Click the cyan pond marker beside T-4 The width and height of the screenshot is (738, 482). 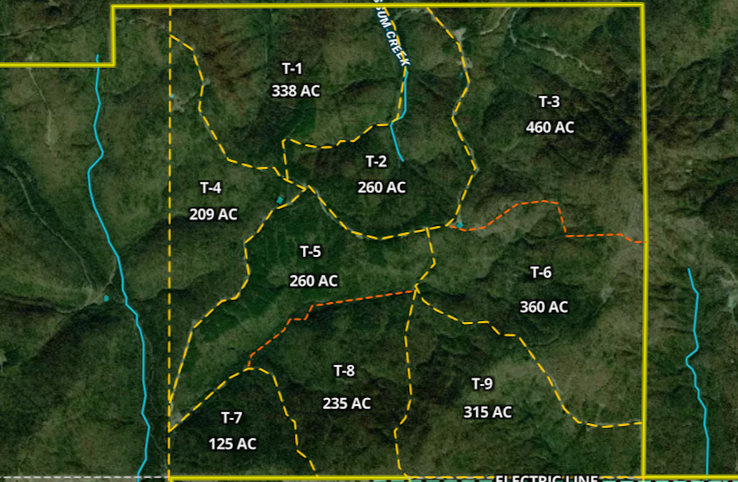point(280,200)
